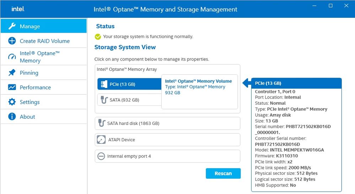Click the Size: 13 GB line
The width and height of the screenshot is (355, 194).
[x=267, y=121]
